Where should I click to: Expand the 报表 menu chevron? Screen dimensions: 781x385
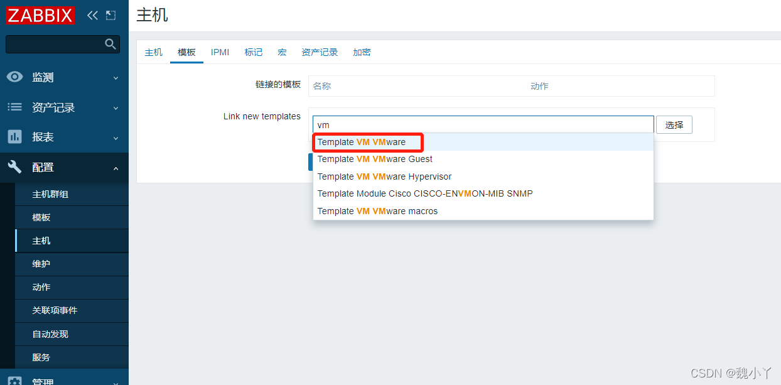(x=116, y=138)
